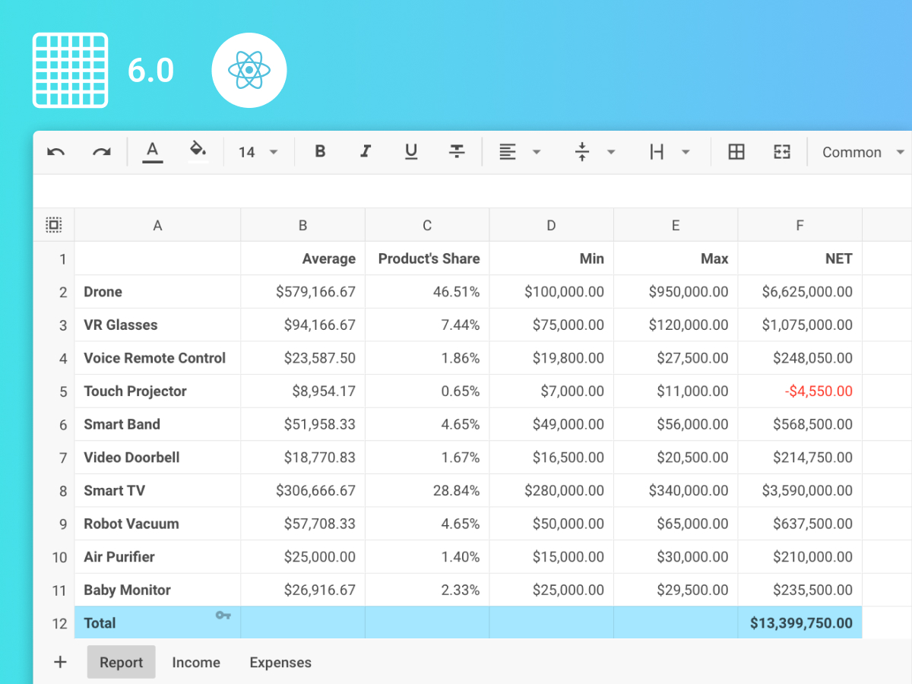Expand the horizontal align dropdown arrow
The width and height of the screenshot is (912, 684).
point(537,152)
